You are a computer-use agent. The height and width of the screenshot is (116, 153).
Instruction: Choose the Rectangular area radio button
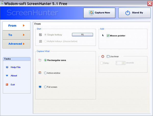coord(45,60)
